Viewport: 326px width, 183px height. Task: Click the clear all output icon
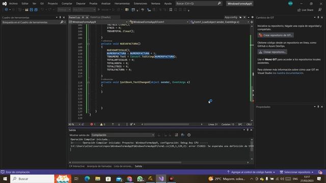pyautogui.click(x=176, y=135)
